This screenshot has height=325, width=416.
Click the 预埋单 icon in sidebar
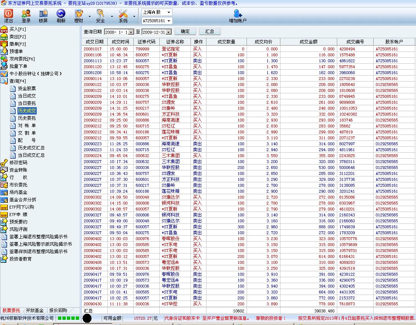[x=4, y=52]
